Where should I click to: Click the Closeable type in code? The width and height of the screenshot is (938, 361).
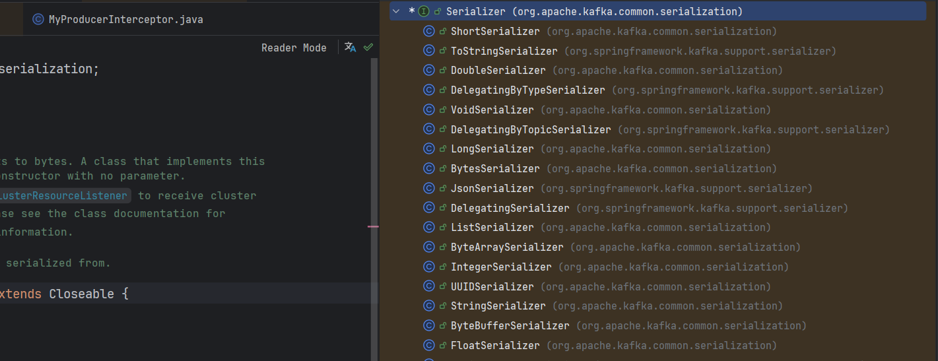(82, 294)
